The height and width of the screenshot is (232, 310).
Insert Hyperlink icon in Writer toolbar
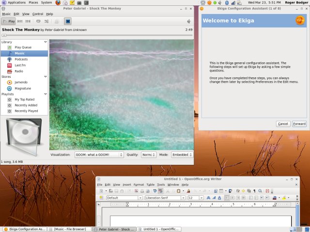tap(216, 191)
